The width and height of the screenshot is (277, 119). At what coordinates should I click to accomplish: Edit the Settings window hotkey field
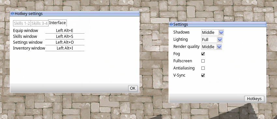(65, 42)
